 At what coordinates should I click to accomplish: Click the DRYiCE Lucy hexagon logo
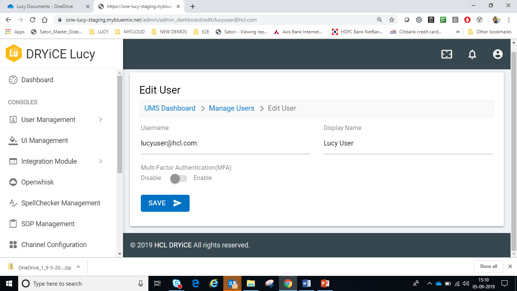click(14, 53)
